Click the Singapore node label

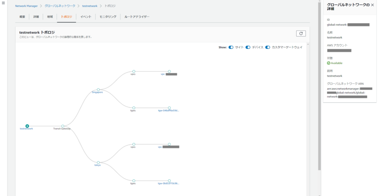pos(97,92)
